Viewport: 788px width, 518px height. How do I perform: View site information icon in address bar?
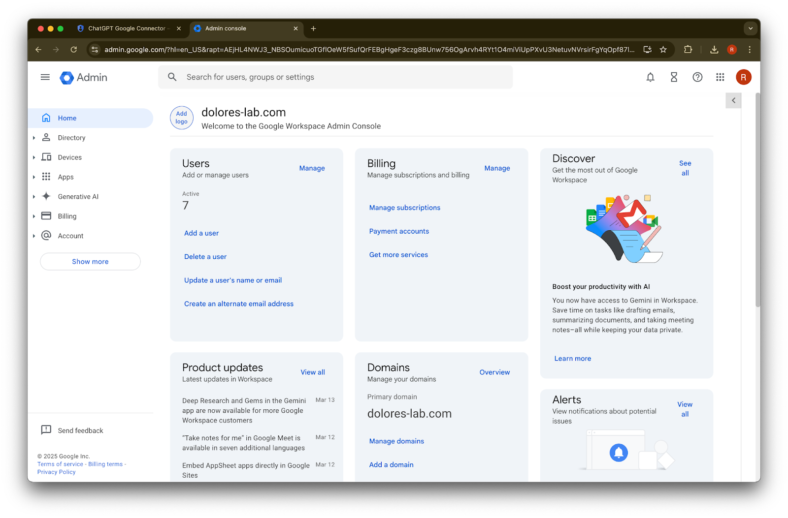coord(95,50)
